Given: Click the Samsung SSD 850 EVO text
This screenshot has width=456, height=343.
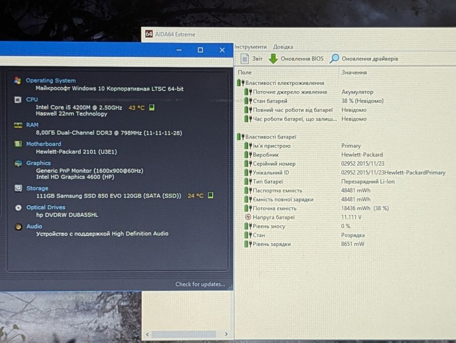Looking at the screenshot, I should tap(108, 196).
